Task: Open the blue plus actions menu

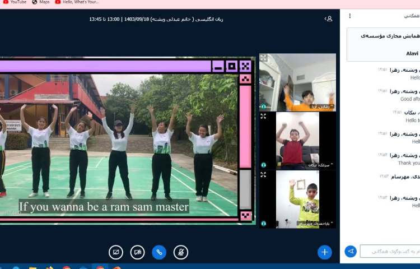Action: click(x=325, y=252)
